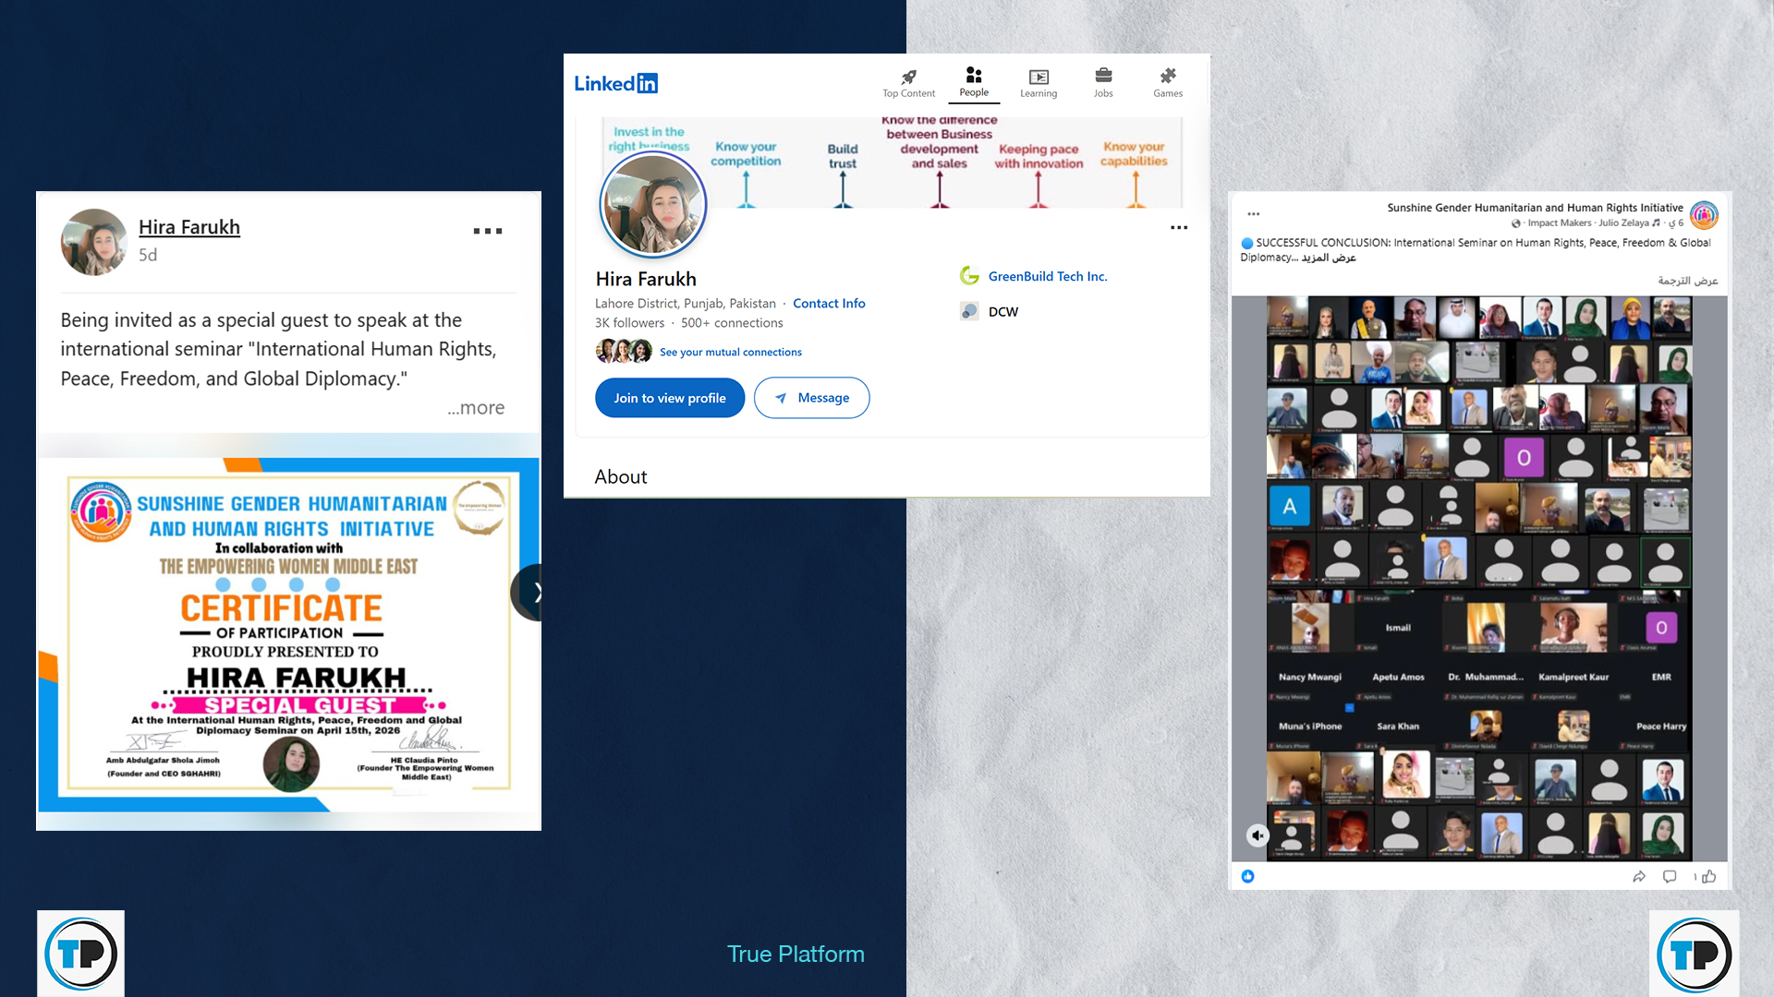Unmute the video with the speaker button
1774x997 pixels.
[1257, 835]
